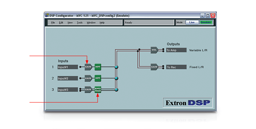Image resolution: width=256 pixels, height=129 pixels.
Task: Open the GAIN block for To Rec output
Action: [155, 67]
